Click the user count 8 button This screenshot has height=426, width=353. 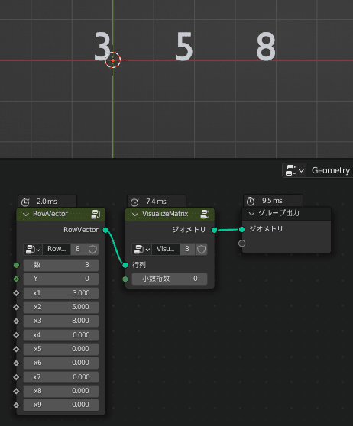(78, 249)
